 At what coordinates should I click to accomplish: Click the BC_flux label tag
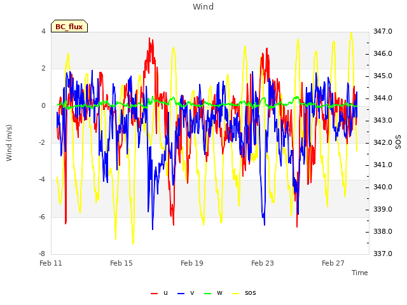[x=69, y=26]
